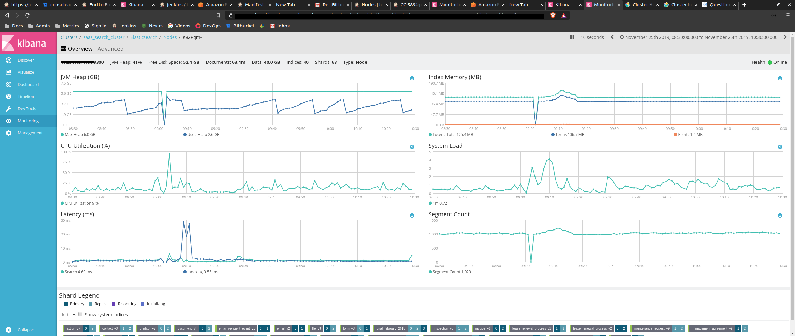Click the Primary shard legend swatch
The height and width of the screenshot is (336, 795).
[x=66, y=304]
